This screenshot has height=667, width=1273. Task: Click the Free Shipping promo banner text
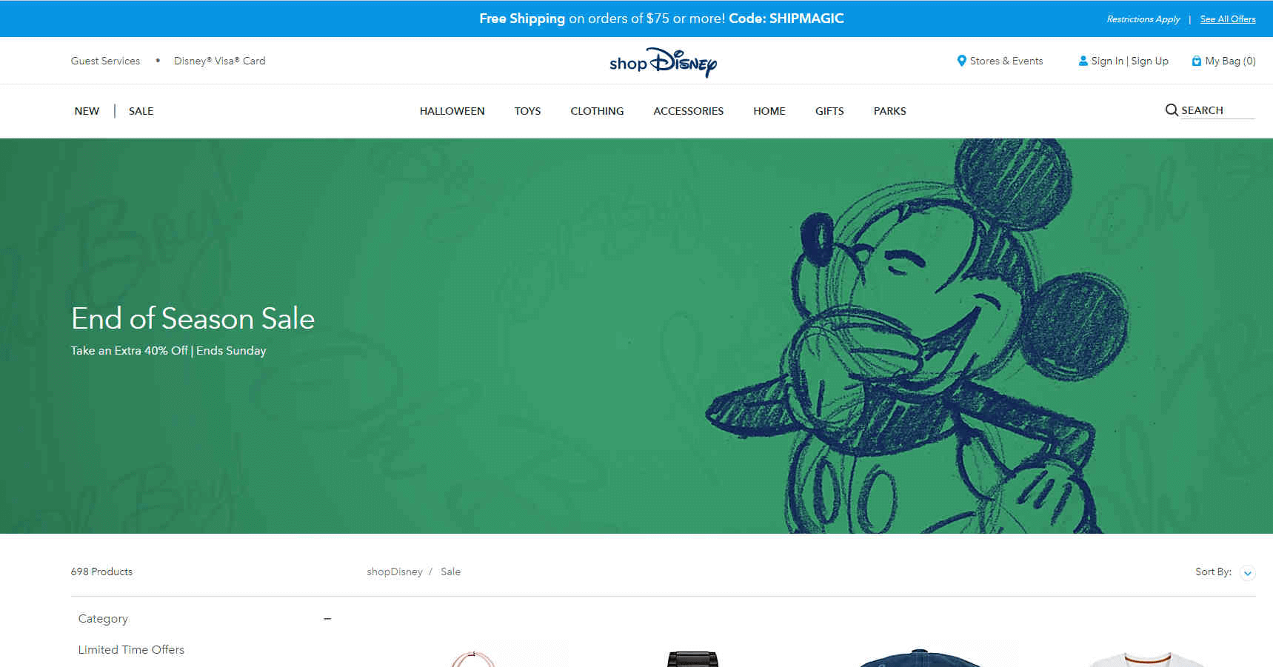pyautogui.click(x=661, y=19)
